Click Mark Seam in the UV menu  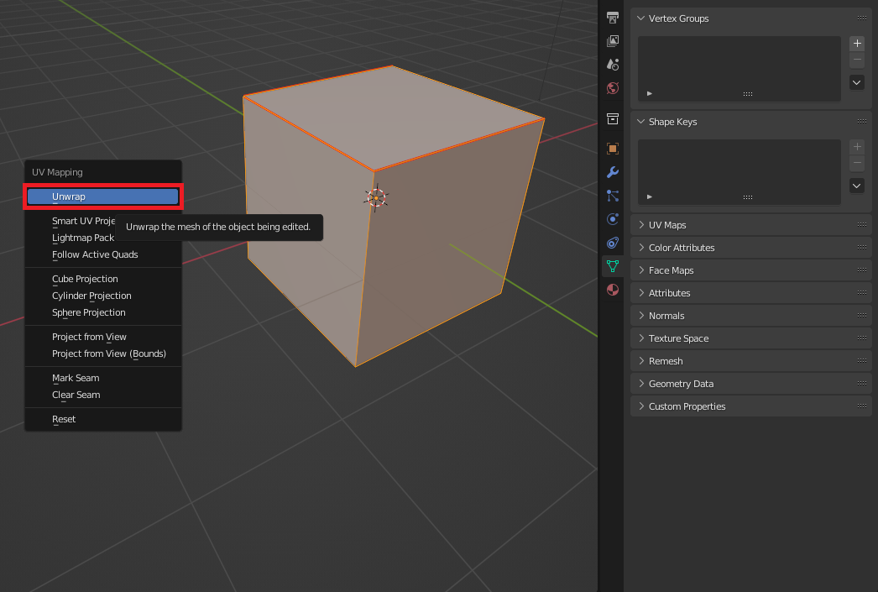[76, 378]
